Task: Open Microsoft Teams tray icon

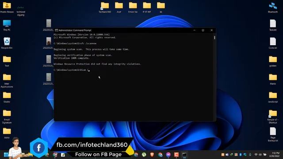Action: pyautogui.click(x=227, y=155)
